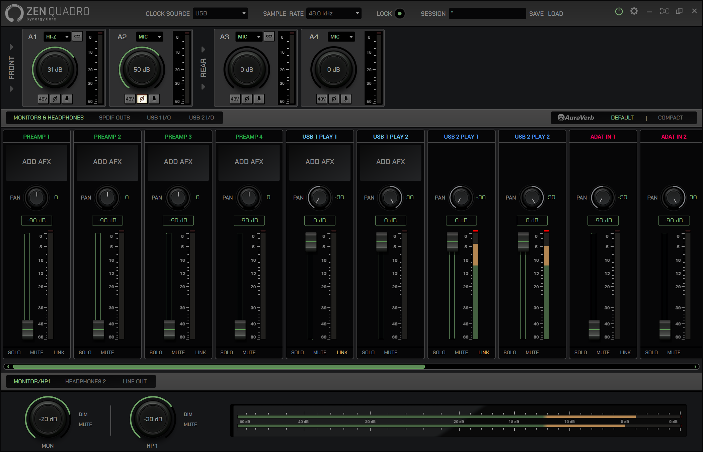Click the PREAMP 4 fader handle

pyautogui.click(x=240, y=329)
